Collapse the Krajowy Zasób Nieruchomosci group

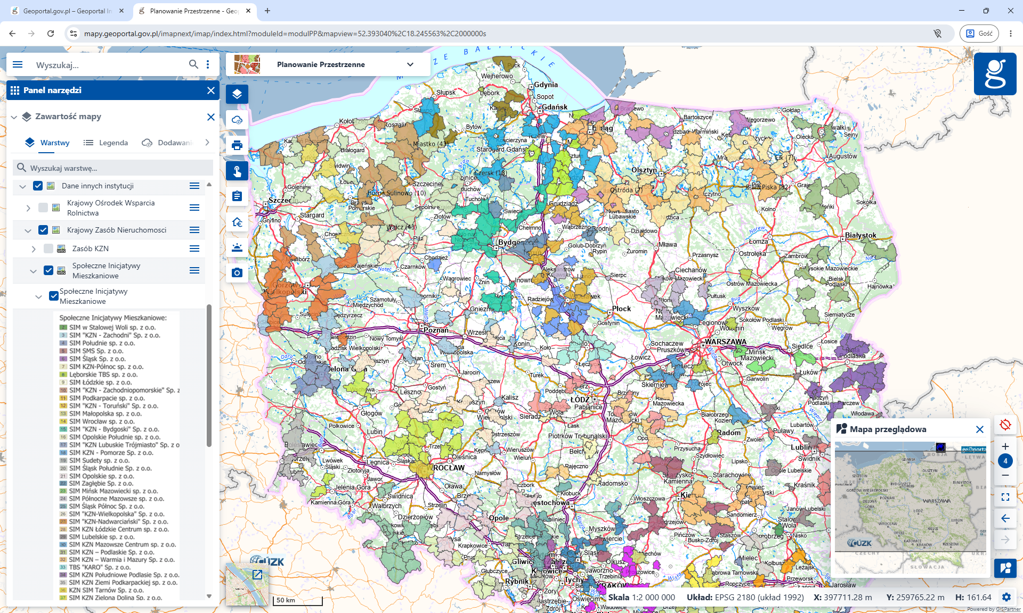pos(28,230)
